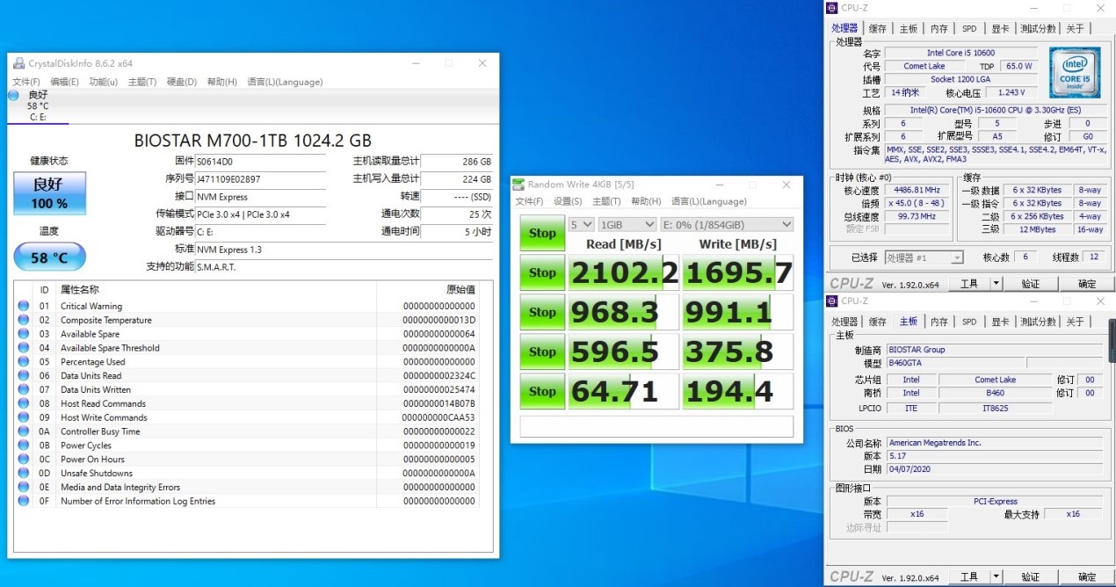Click the circle for Media and Data Integrity Errors
This screenshot has width=1116, height=587.
pyautogui.click(x=23, y=488)
